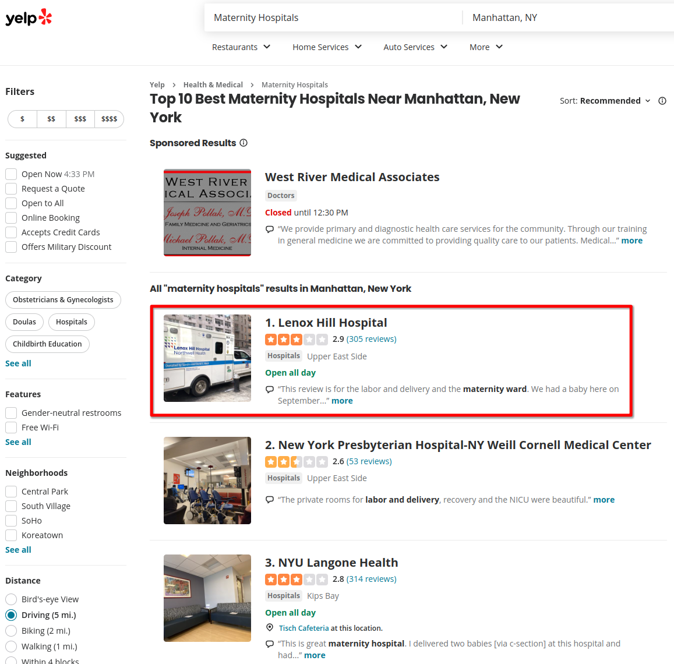Click Lenox Hill Hospital star rating
This screenshot has width=674, height=664.
tap(297, 340)
